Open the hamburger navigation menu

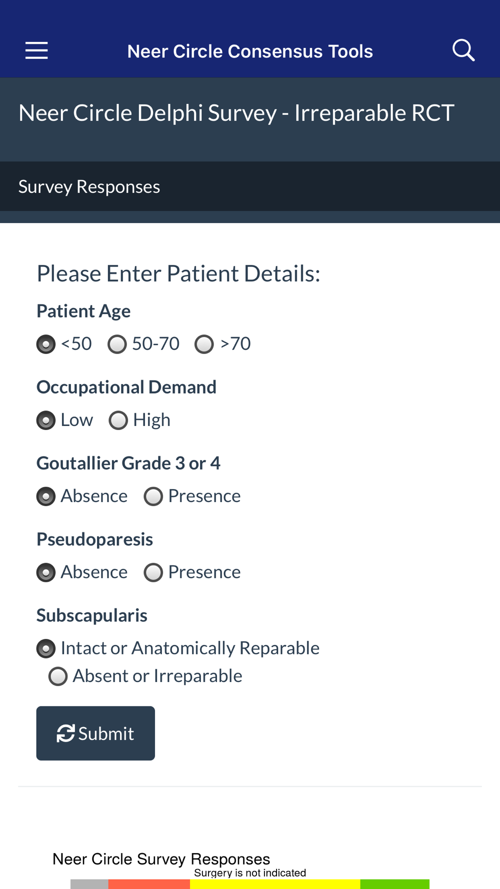click(36, 50)
